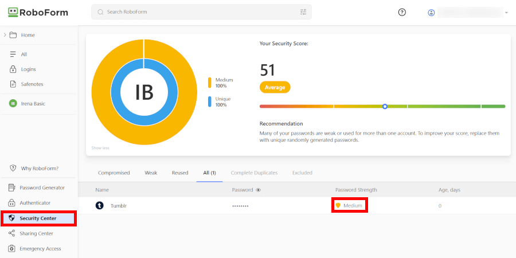Open the Sharing Center
Image resolution: width=516 pixels, height=258 pixels.
(36, 233)
